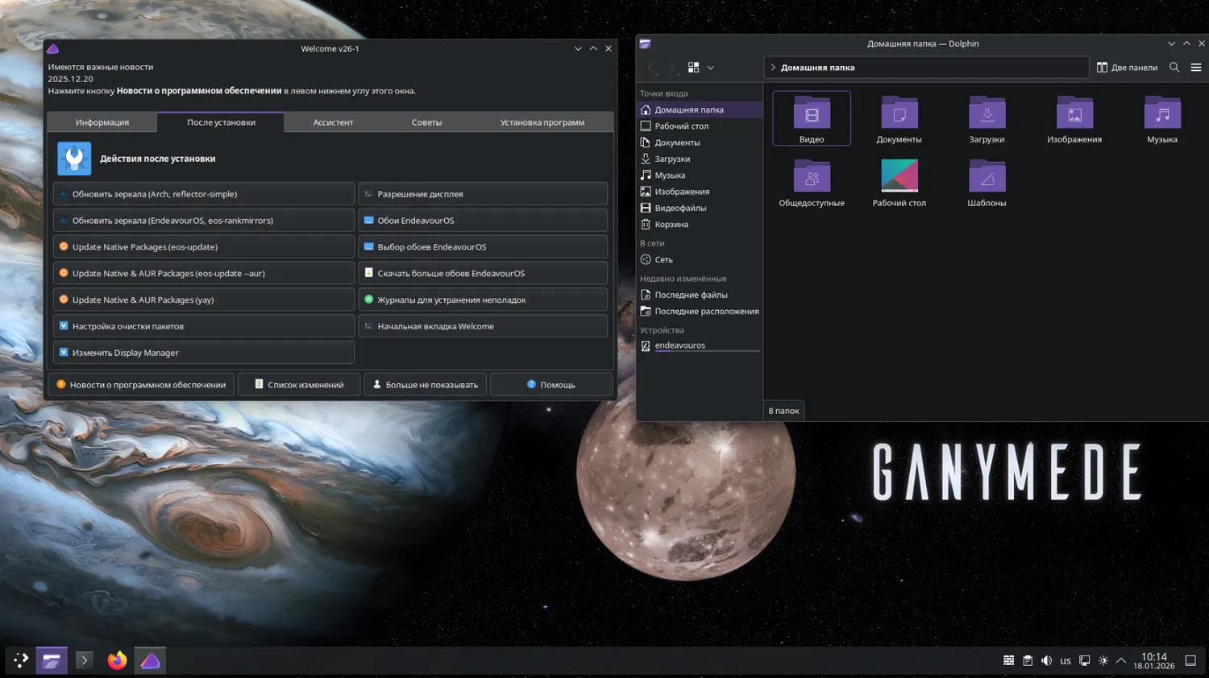Viewport: 1209px width, 678px height.
Task: Click Обновить зеркала (Arch, reflector-simple)
Action: coord(204,194)
